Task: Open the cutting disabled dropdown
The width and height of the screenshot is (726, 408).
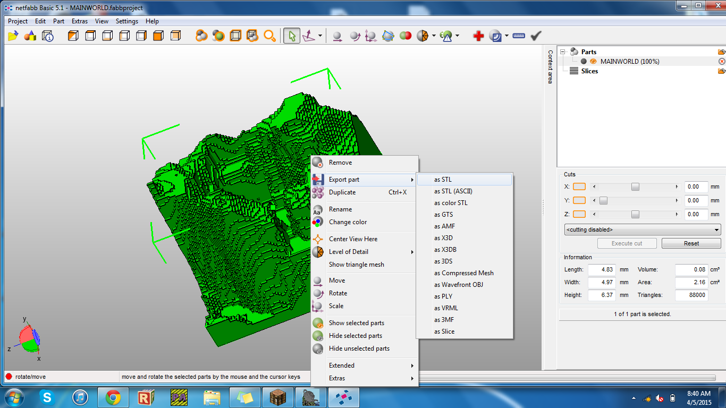Action: [643, 230]
